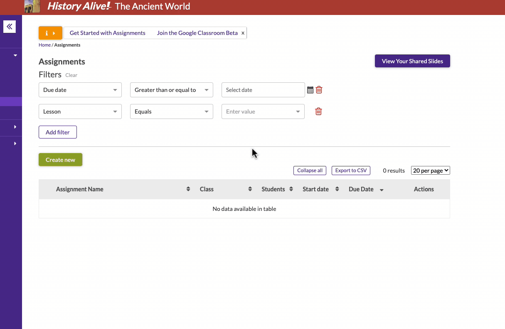Click the Create new button
This screenshot has width=505, height=329.
[x=60, y=159]
